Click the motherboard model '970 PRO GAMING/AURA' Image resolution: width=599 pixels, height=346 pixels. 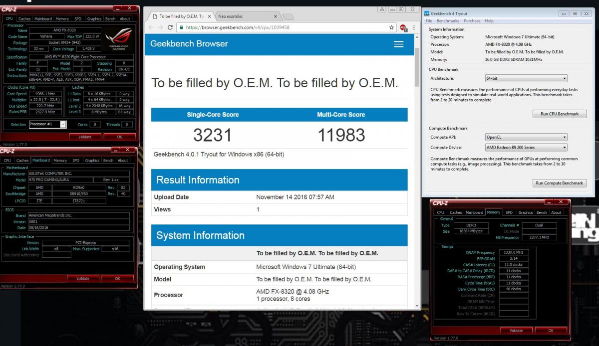point(60,180)
